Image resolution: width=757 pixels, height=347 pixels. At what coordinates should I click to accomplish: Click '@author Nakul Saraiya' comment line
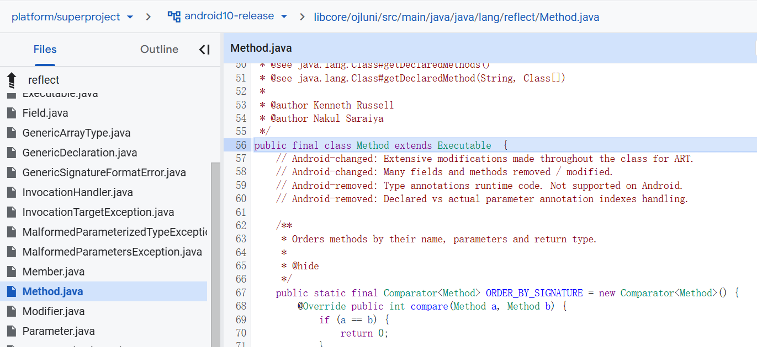click(x=321, y=118)
